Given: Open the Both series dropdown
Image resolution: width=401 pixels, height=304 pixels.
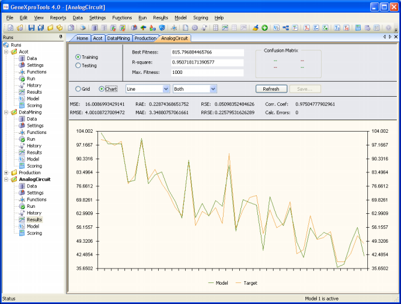Looking at the screenshot, I should click(194, 89).
